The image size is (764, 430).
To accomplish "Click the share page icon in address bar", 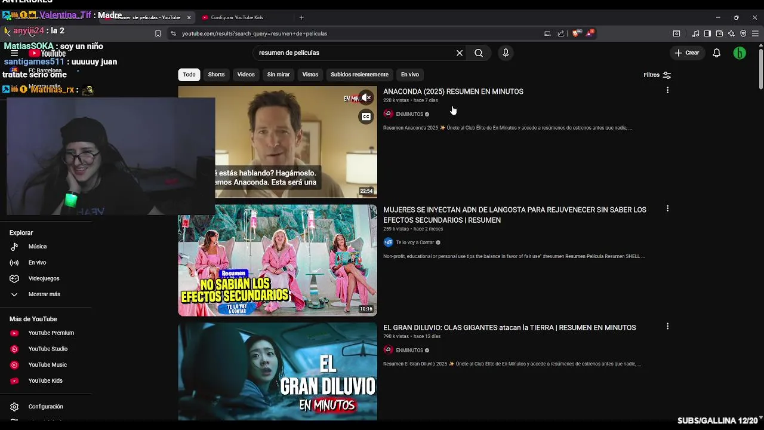I will tap(561, 33).
